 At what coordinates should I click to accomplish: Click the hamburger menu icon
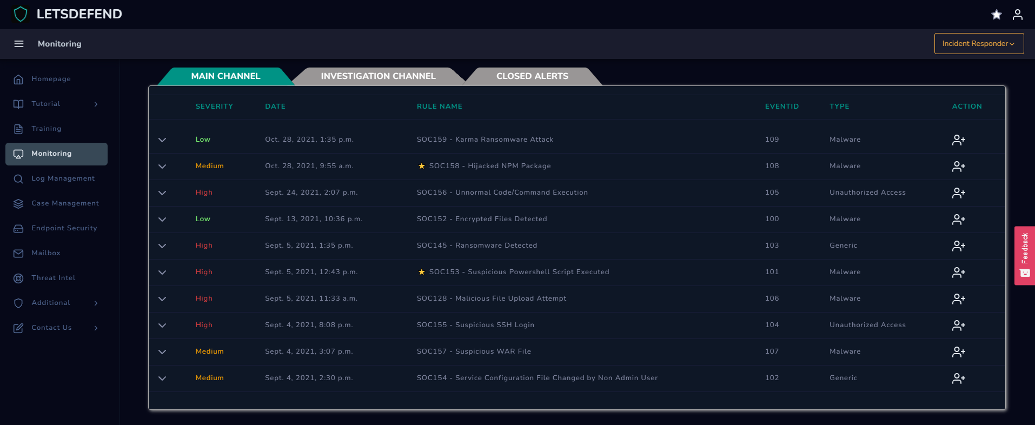[x=19, y=44]
